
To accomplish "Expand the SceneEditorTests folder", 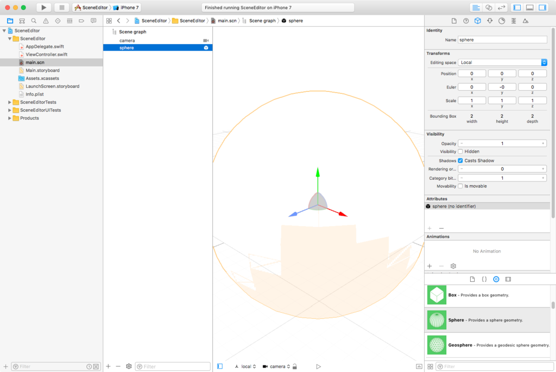I will click(x=10, y=102).
